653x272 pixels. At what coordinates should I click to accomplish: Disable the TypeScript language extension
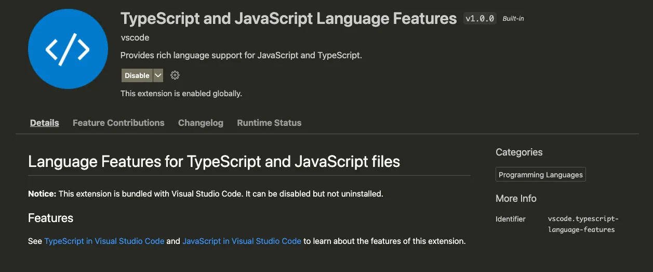pyautogui.click(x=137, y=75)
